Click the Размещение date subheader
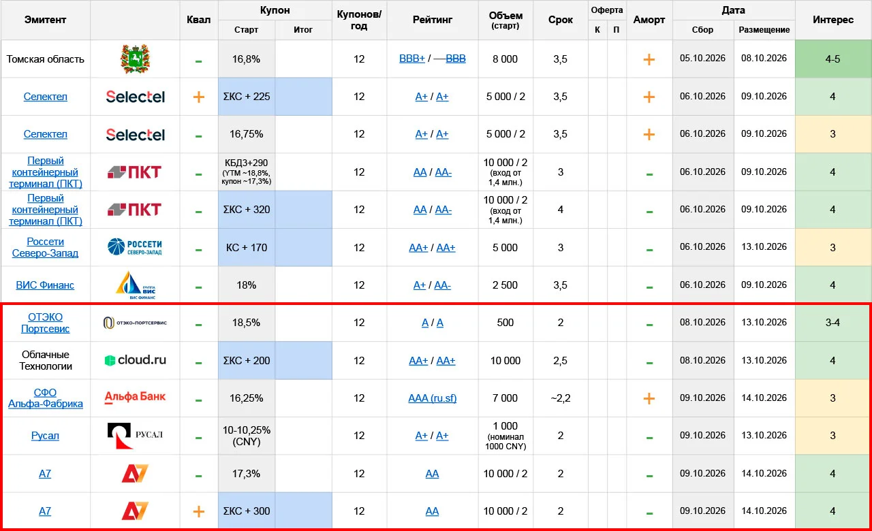 [x=764, y=30]
